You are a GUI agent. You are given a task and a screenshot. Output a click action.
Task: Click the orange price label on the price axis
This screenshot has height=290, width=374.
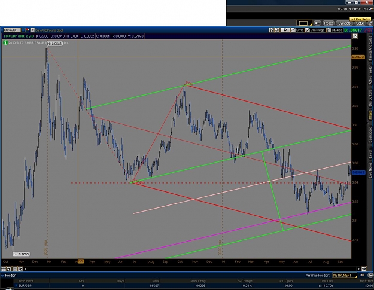358,57
